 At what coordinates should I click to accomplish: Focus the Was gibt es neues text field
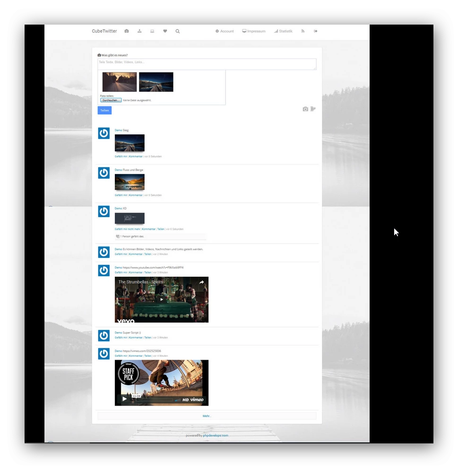[207, 64]
